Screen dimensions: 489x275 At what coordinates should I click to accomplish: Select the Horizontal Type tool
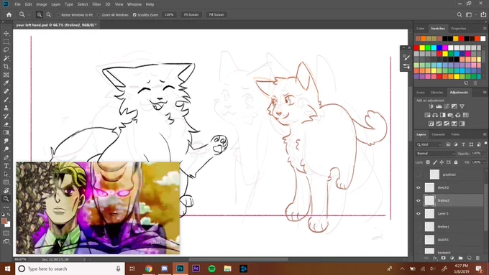point(6,166)
